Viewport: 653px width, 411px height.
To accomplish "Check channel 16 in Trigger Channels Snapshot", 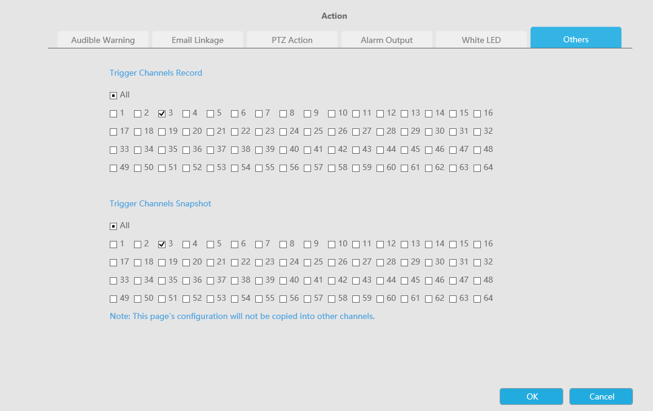I will 477,245.
